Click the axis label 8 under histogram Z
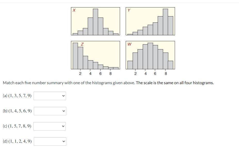239x155 pixels. [x=111, y=73]
